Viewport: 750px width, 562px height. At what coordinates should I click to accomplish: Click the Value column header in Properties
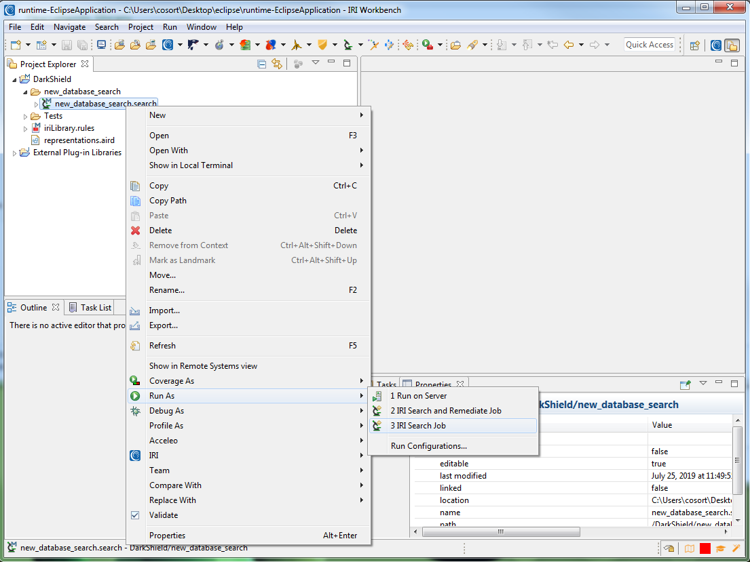690,425
